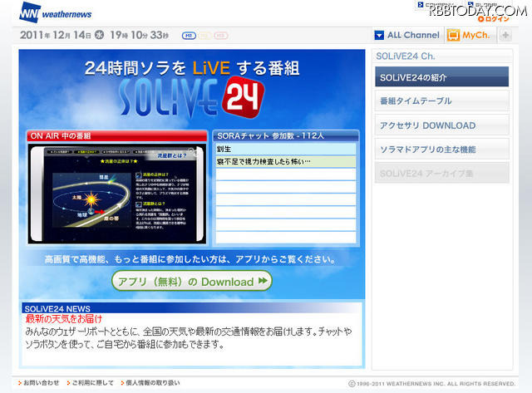Click the SOLiVE24 NEWS header bar

(192, 308)
